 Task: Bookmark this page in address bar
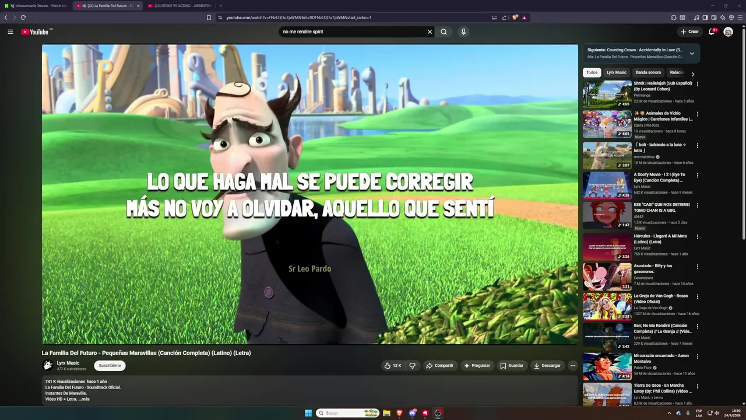[x=209, y=17]
